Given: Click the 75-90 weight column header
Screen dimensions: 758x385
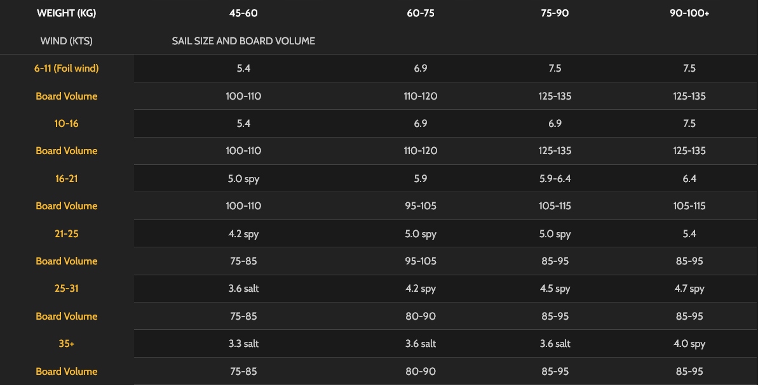Looking at the screenshot, I should pos(555,13).
